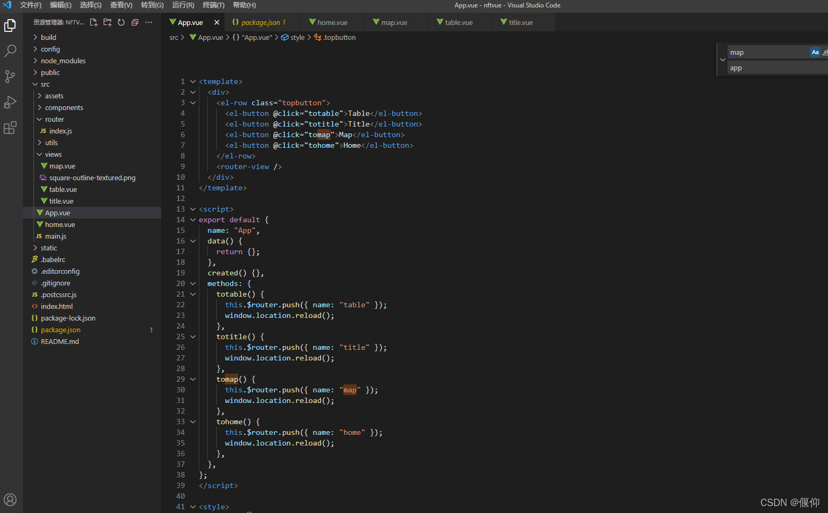The width and height of the screenshot is (828, 513).
Task: Create a new folder in the Explorer
Action: (x=107, y=22)
